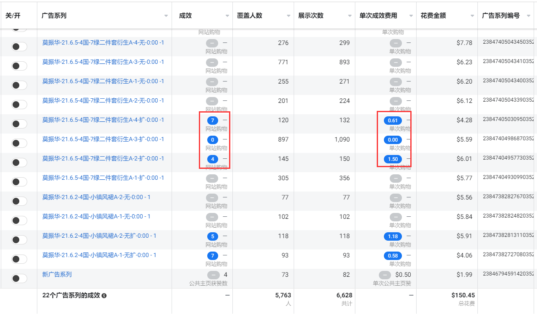The width and height of the screenshot is (537, 336).
Task: Toggle campaign 7绿二件套衍生A-1-扩 switch
Action: click(19, 182)
